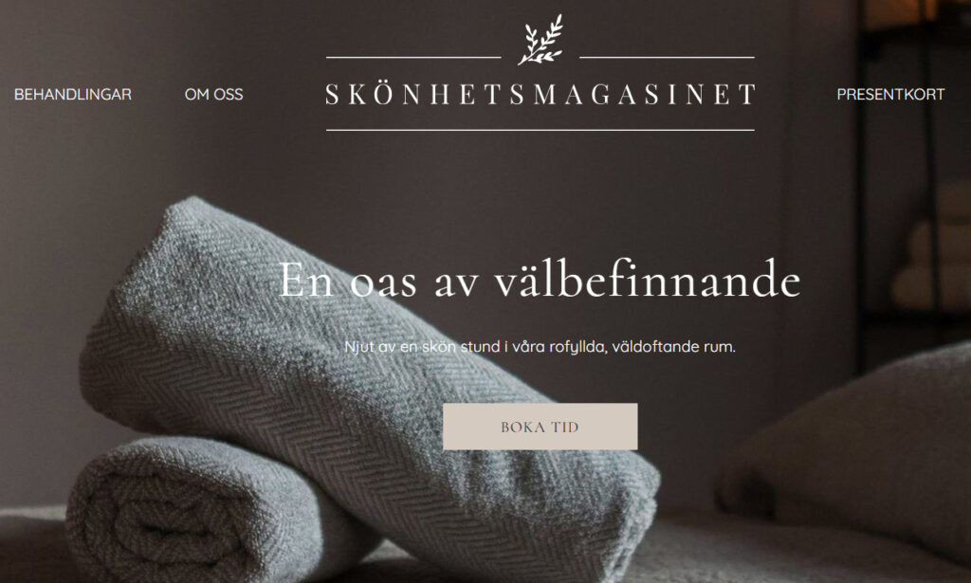Image resolution: width=971 pixels, height=583 pixels.
Task: Click the word oas in the headline
Action: [383, 283]
